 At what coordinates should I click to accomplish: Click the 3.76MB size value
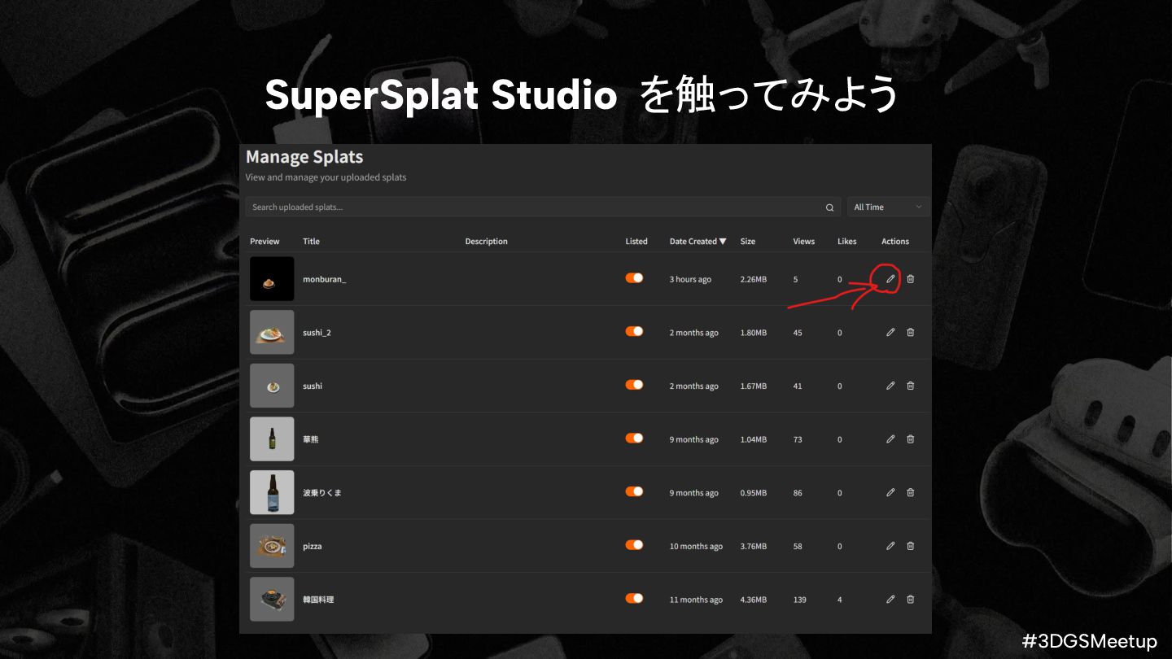pos(754,547)
